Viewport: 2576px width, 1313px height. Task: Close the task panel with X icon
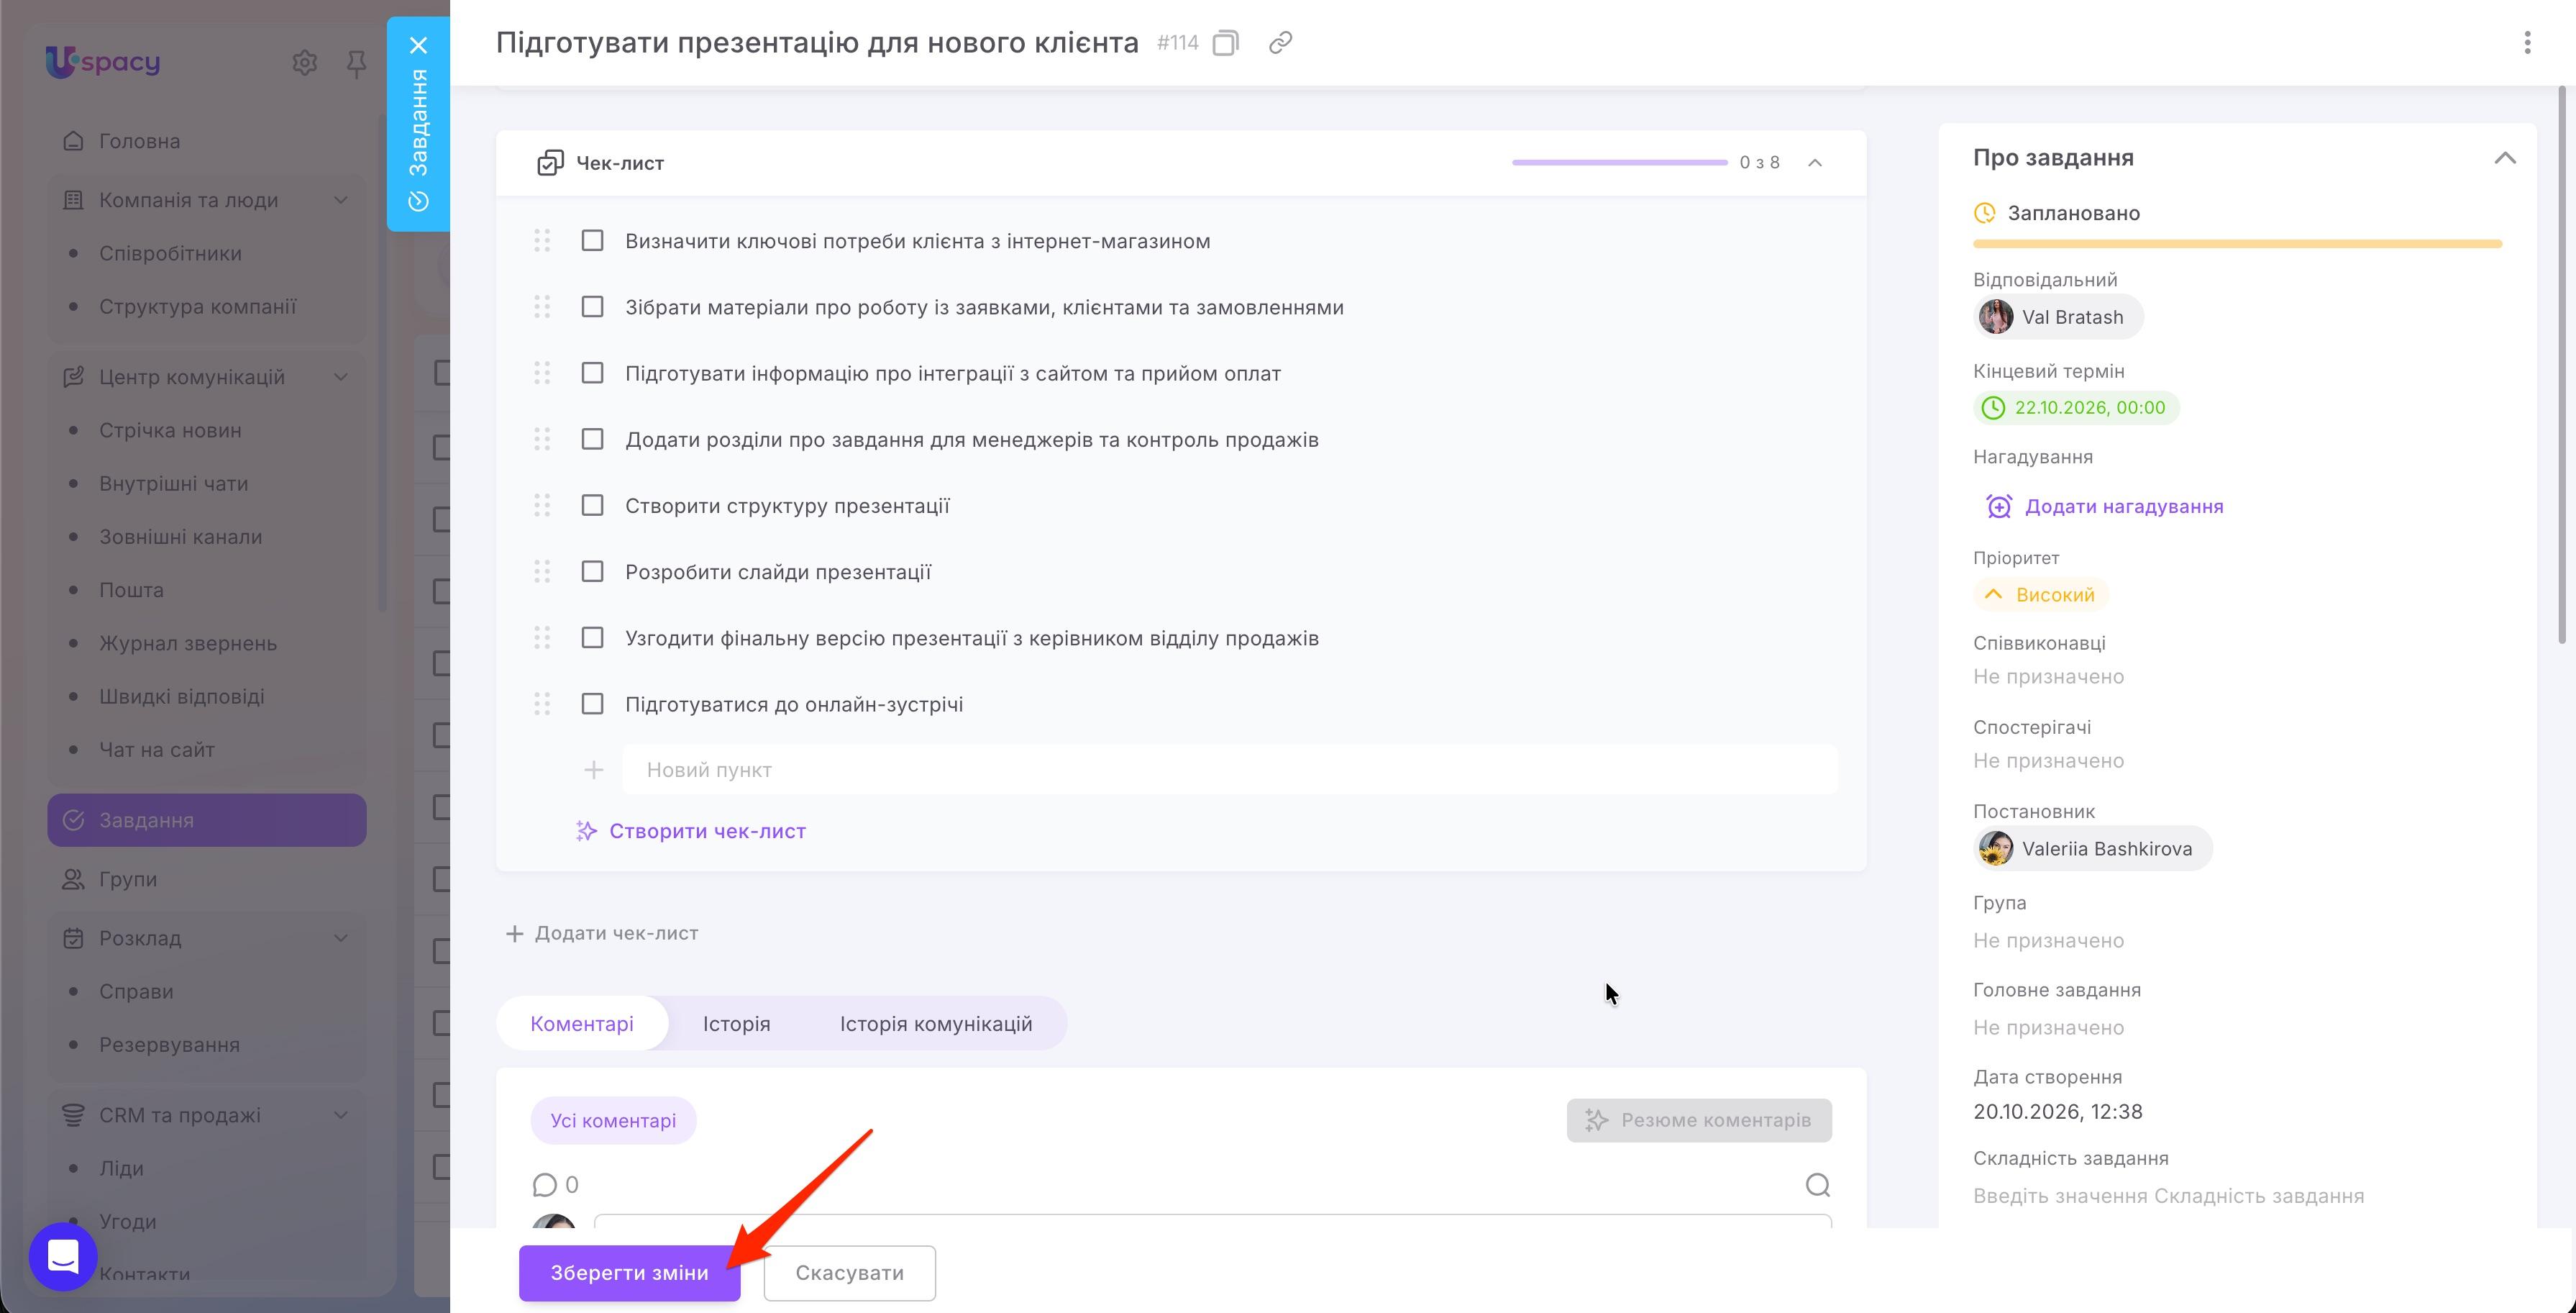point(418,45)
